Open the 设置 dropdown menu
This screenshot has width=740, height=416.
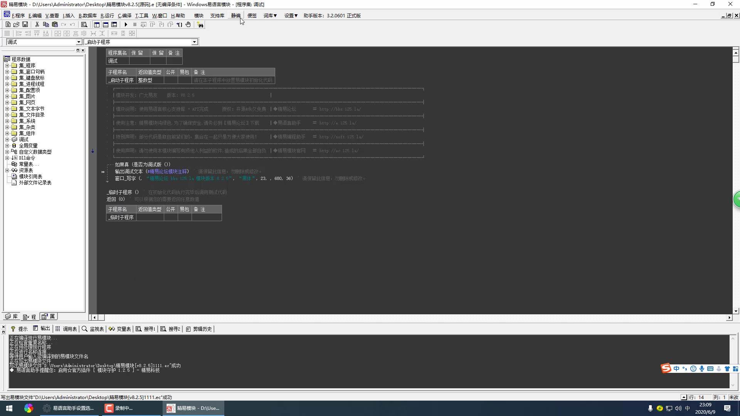point(291,15)
